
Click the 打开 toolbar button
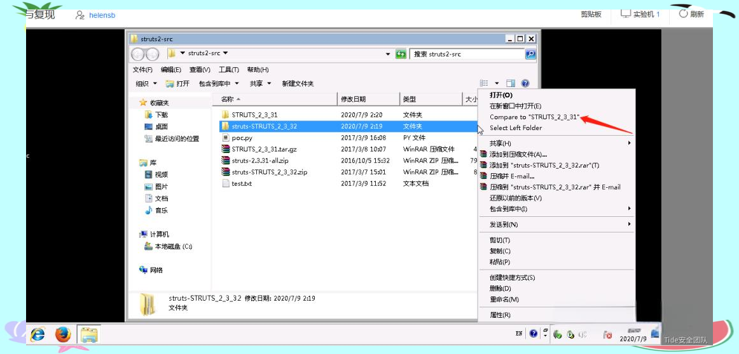tap(177, 83)
